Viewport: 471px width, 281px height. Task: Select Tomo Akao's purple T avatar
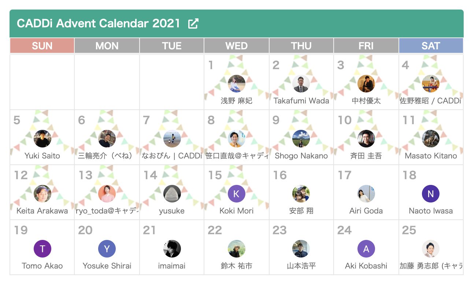point(42,249)
